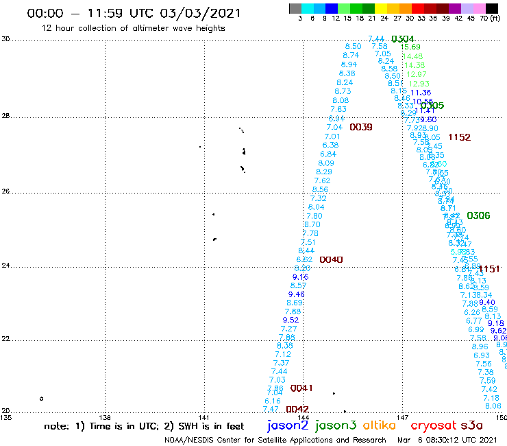
Task: Select the 9.18 wave height value
Action: coord(495,323)
